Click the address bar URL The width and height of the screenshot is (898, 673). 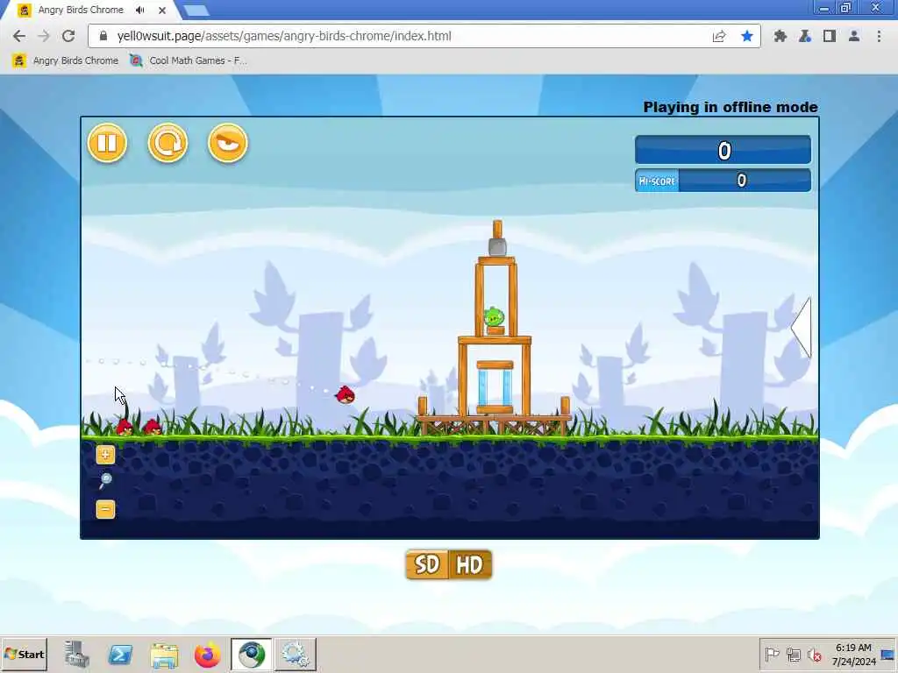(x=284, y=36)
